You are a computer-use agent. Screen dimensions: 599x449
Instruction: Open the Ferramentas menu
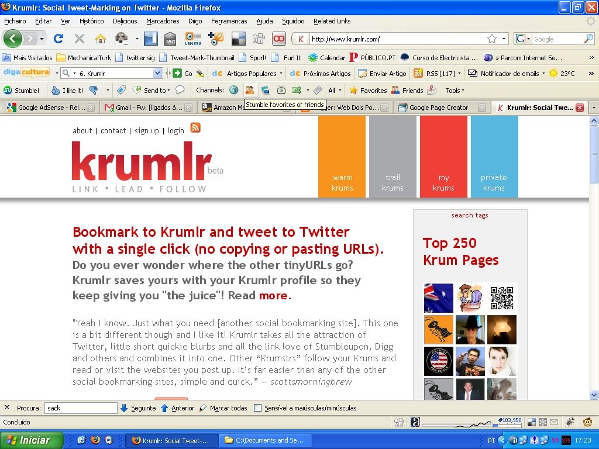point(229,21)
